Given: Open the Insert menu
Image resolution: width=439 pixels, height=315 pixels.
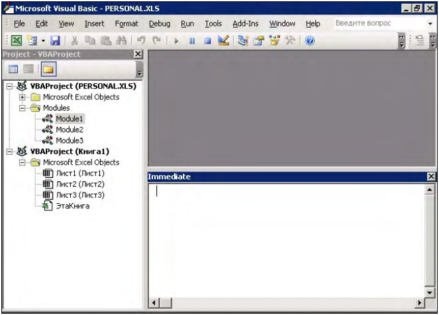Looking at the screenshot, I should (94, 24).
